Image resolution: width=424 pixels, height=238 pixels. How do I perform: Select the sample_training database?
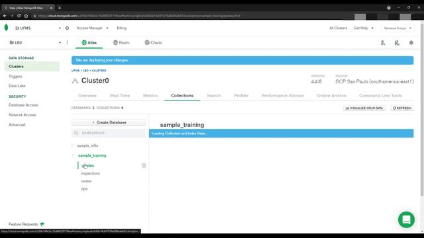click(92, 155)
